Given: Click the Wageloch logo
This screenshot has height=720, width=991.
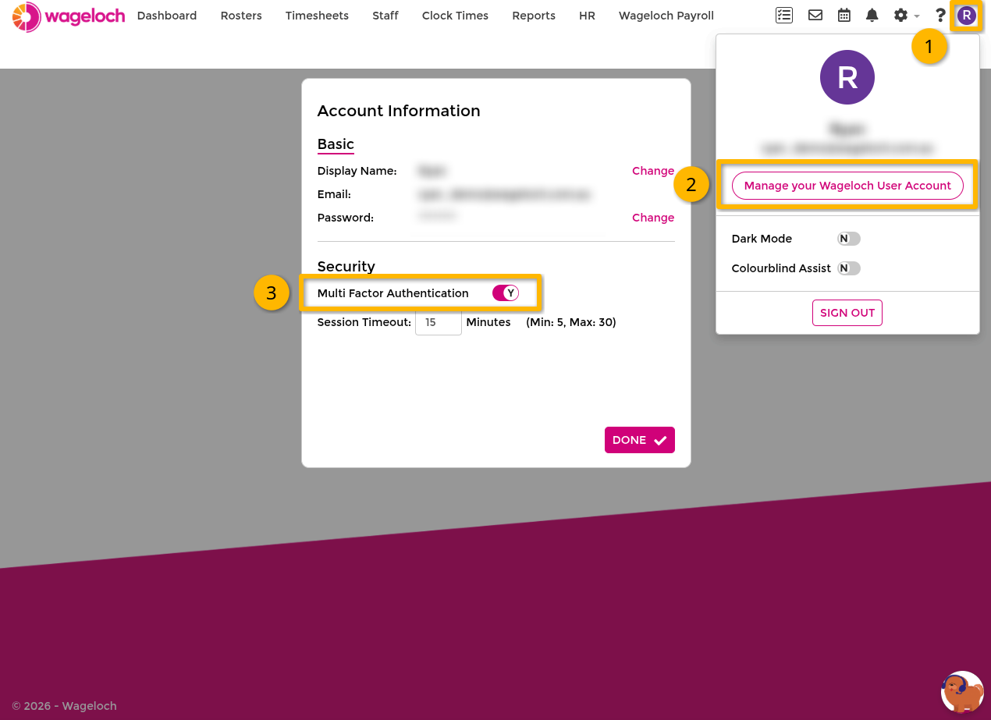Looking at the screenshot, I should [x=69, y=16].
